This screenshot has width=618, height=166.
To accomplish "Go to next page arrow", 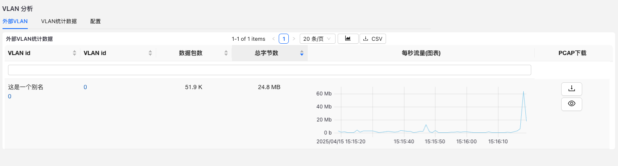I will (x=294, y=39).
